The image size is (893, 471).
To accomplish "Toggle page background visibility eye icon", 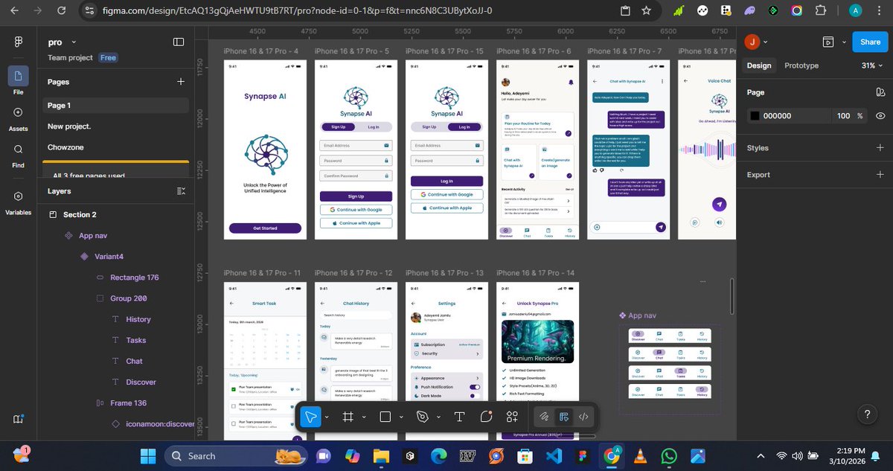I will click(x=880, y=116).
